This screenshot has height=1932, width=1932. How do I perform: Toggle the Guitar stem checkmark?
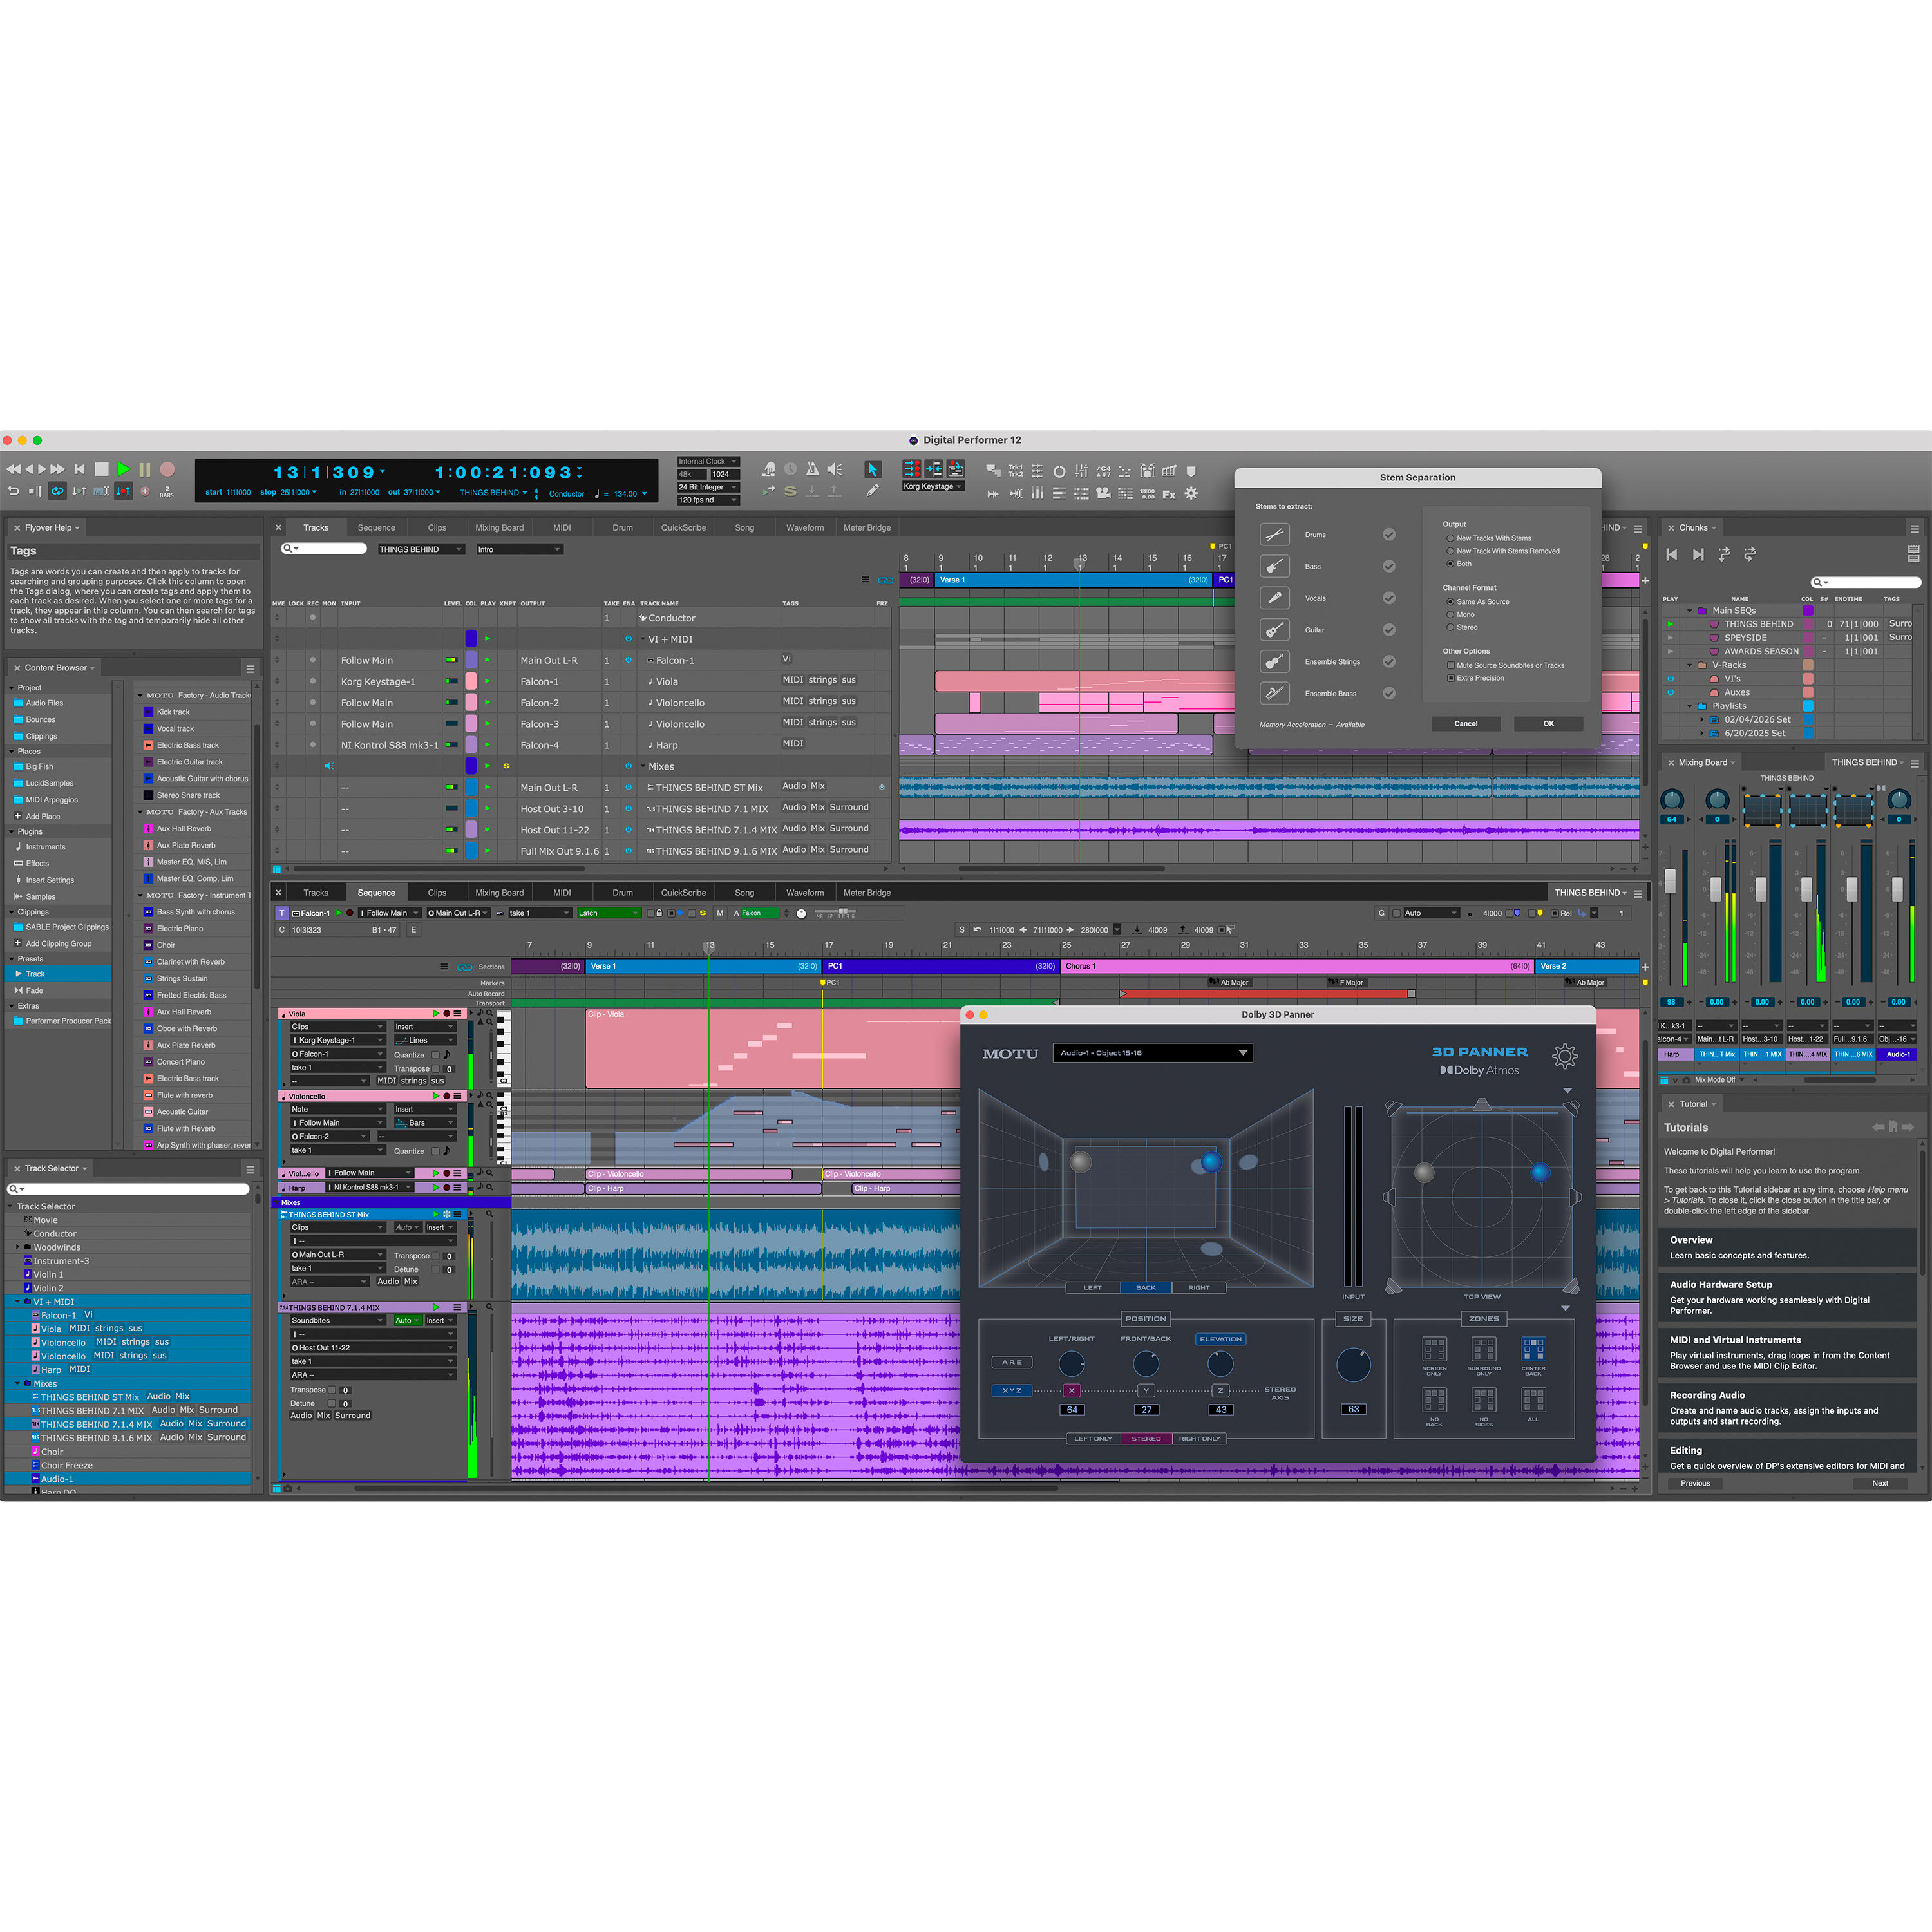(x=1389, y=630)
